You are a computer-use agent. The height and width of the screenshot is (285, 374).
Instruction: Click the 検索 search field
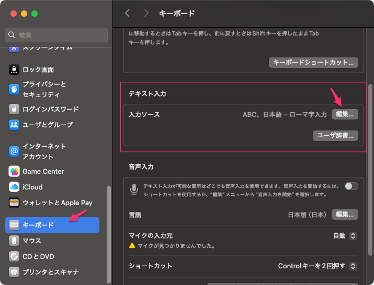point(56,35)
